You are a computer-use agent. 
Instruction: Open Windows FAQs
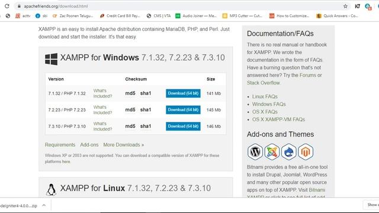tap(269, 104)
